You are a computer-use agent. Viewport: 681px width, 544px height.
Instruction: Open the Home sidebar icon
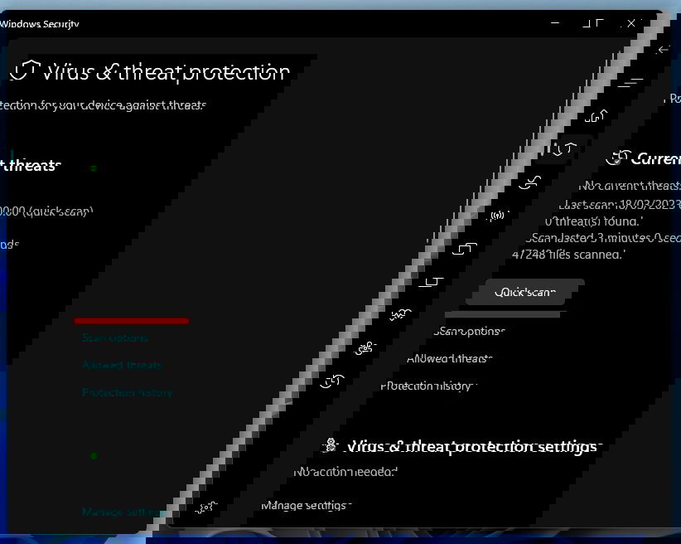tap(596, 116)
